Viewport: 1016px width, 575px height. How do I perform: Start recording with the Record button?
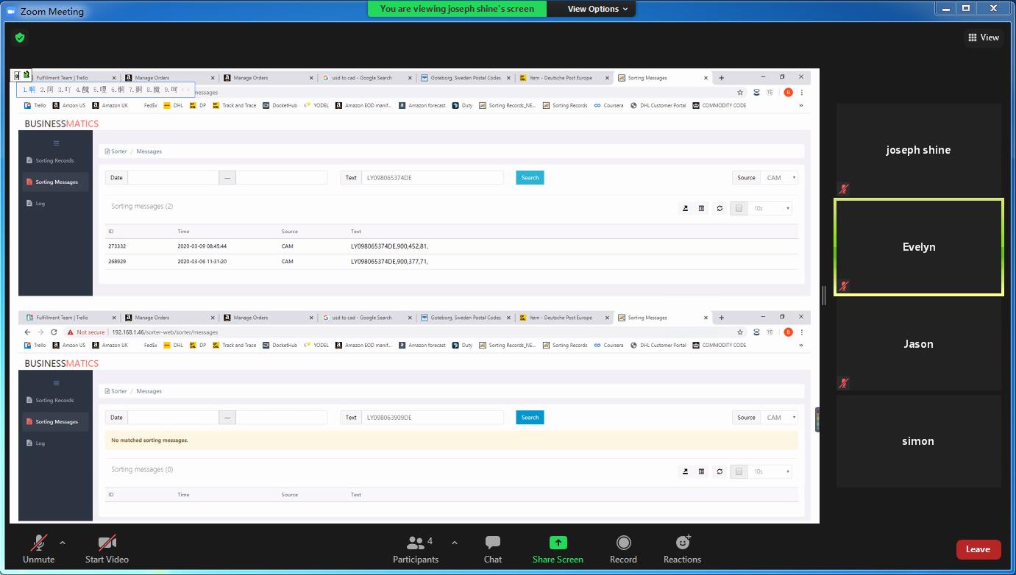click(x=623, y=543)
